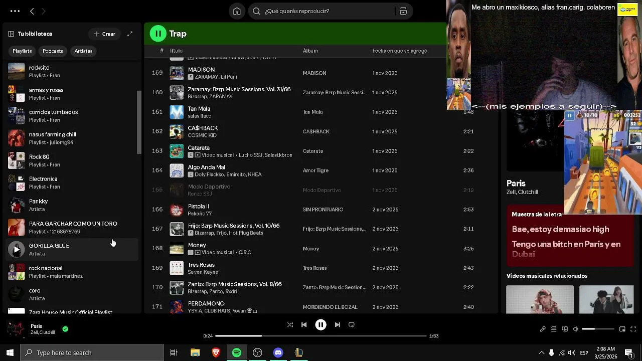Screen dimensions: 642x361
Task: Filter library by Podcasts
Action: [x=53, y=51]
